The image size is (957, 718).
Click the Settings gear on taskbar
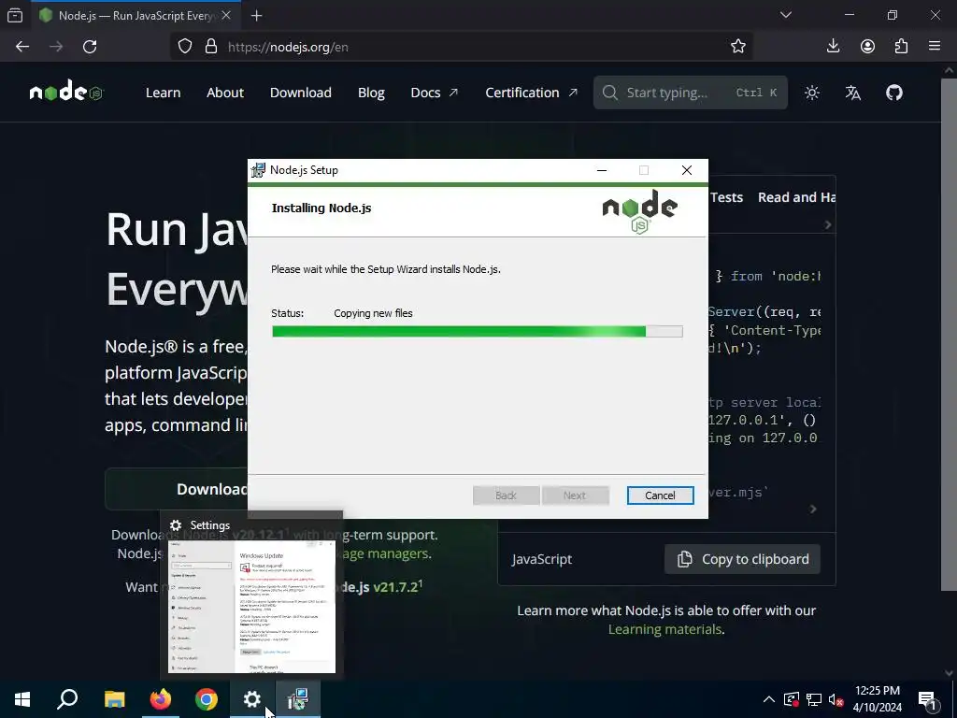click(x=252, y=699)
